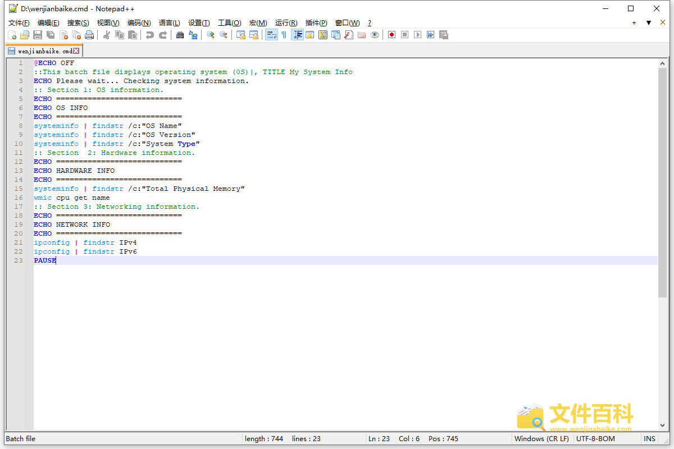
Task: Open a file using the folder icon
Action: click(x=25, y=35)
